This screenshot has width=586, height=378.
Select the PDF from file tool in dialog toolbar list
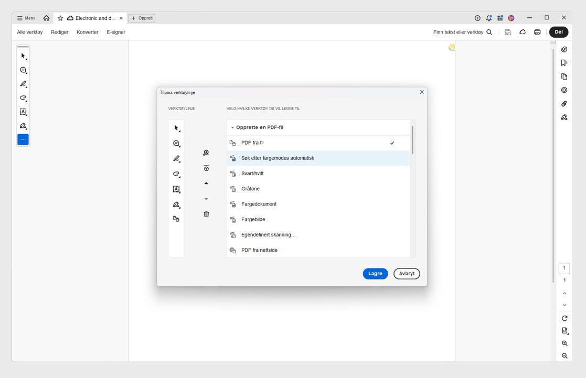tap(176, 219)
